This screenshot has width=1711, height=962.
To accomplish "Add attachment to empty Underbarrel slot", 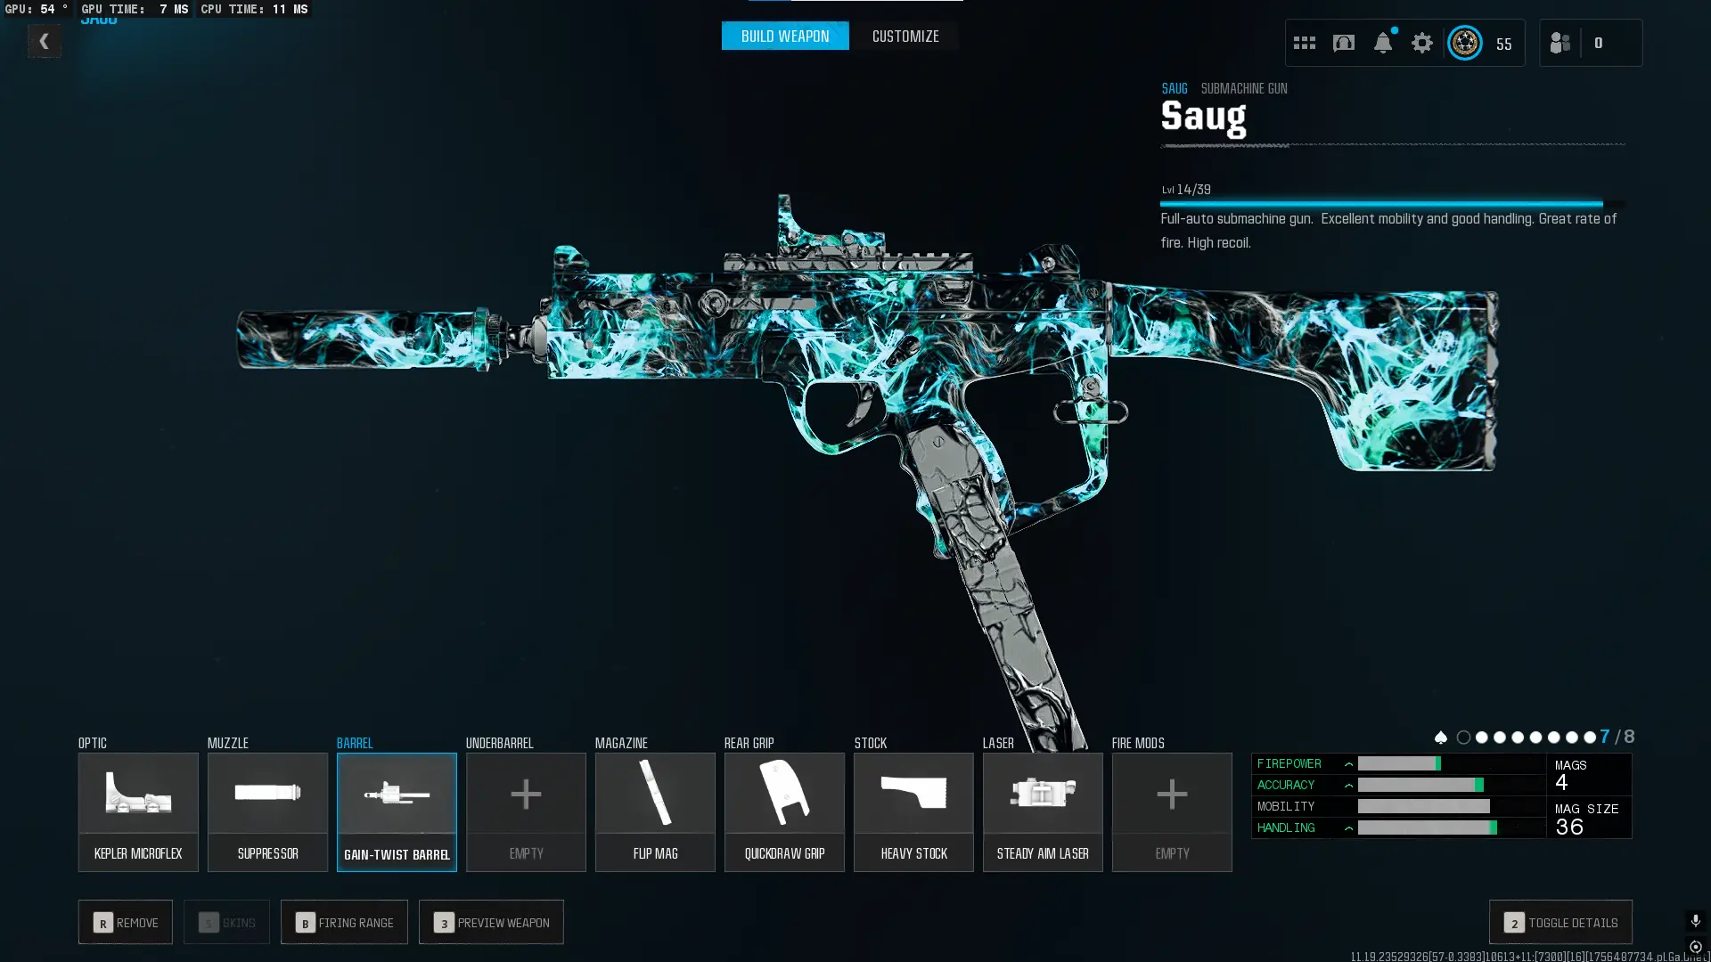I will (526, 811).
